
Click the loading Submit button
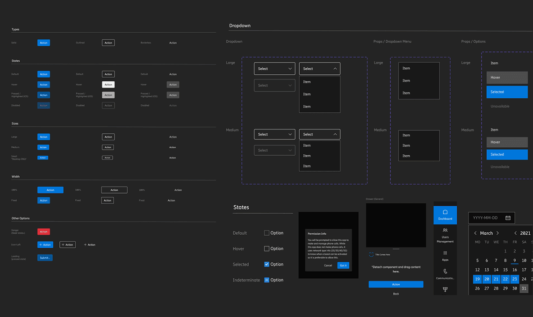tap(45, 258)
